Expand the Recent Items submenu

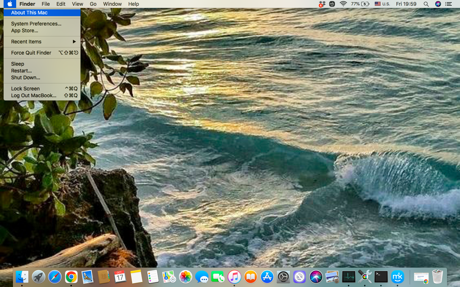click(42, 42)
